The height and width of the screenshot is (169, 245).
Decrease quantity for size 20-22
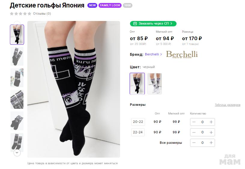pos(194,122)
